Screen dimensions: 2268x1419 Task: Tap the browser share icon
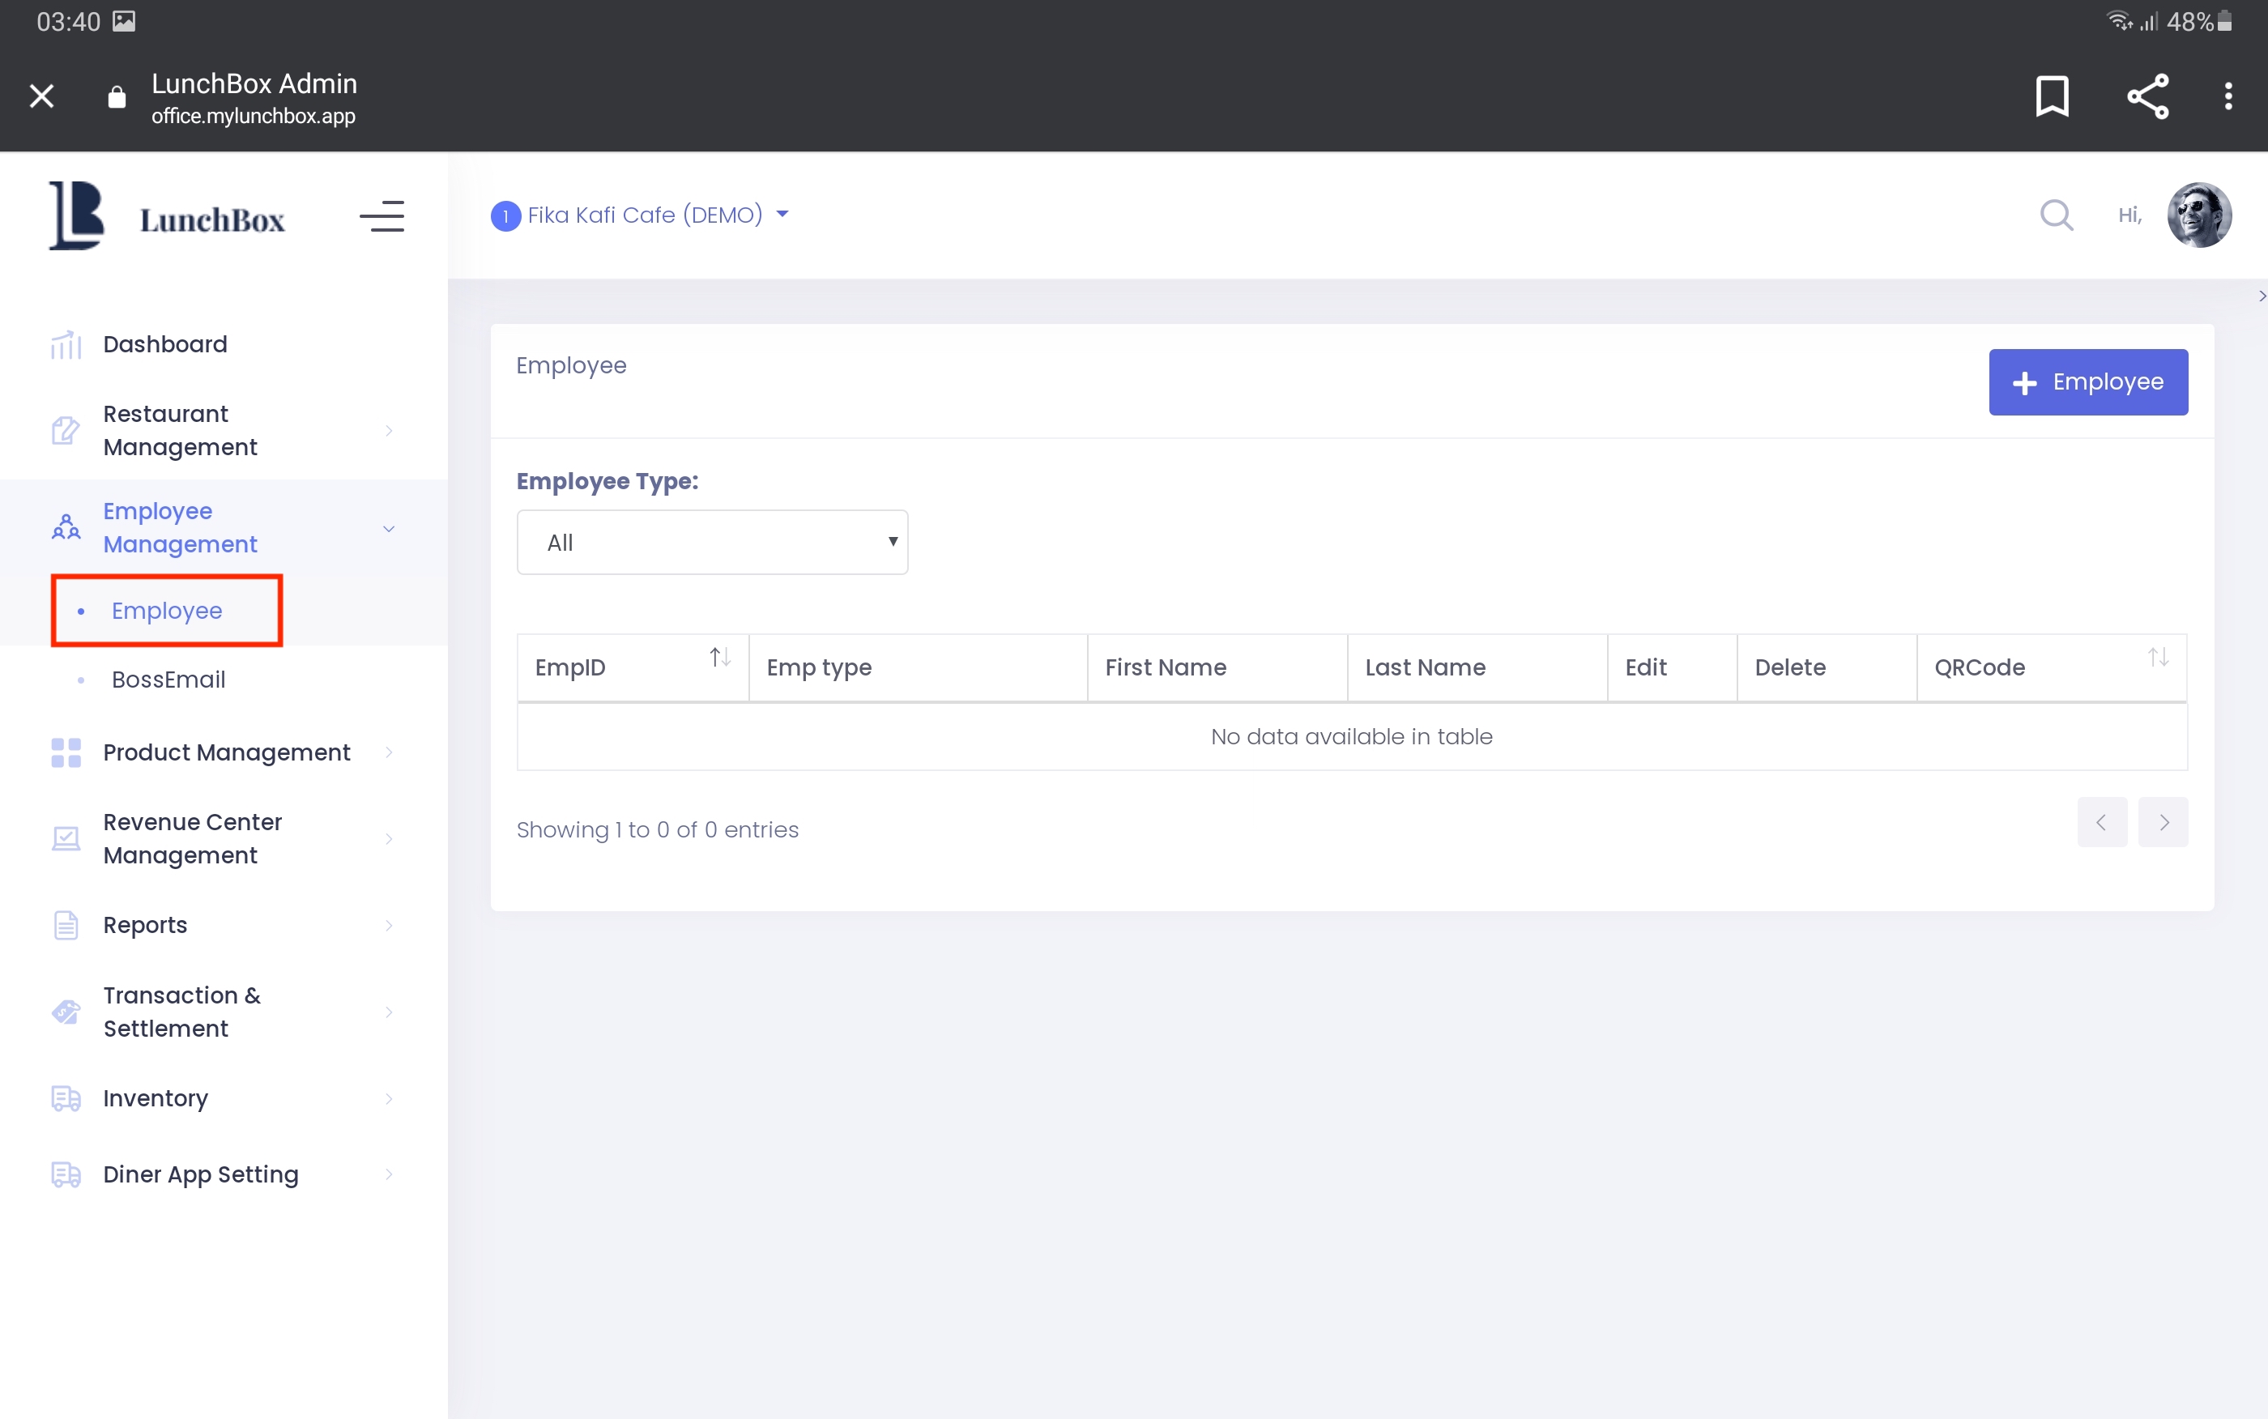[2147, 96]
